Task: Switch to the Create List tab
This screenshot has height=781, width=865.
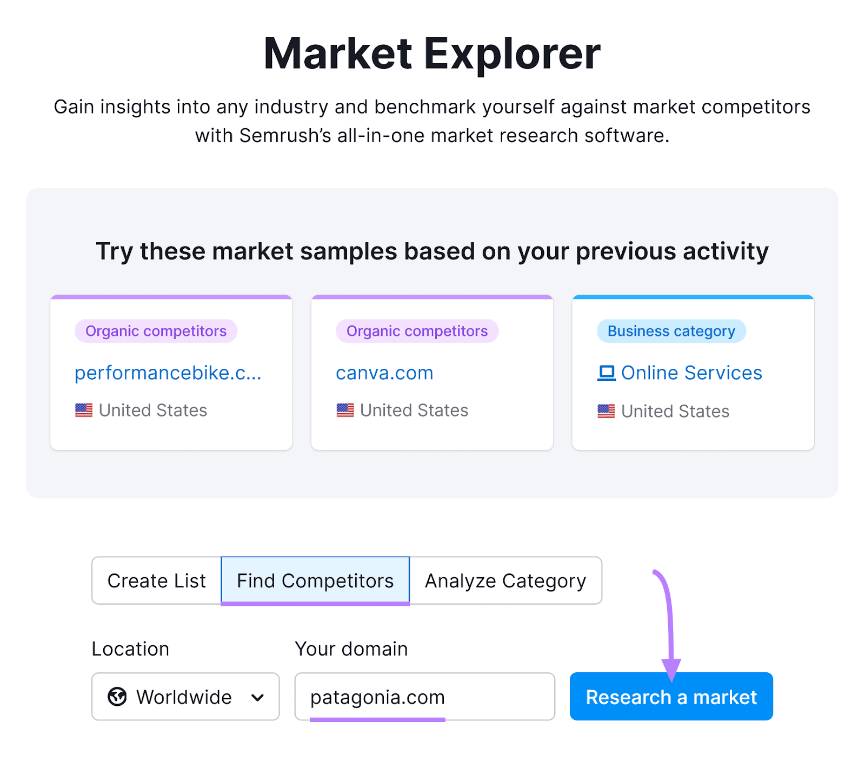Action: click(156, 580)
